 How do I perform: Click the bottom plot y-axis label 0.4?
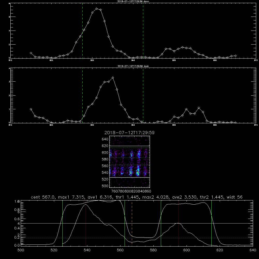[x=17, y=228]
